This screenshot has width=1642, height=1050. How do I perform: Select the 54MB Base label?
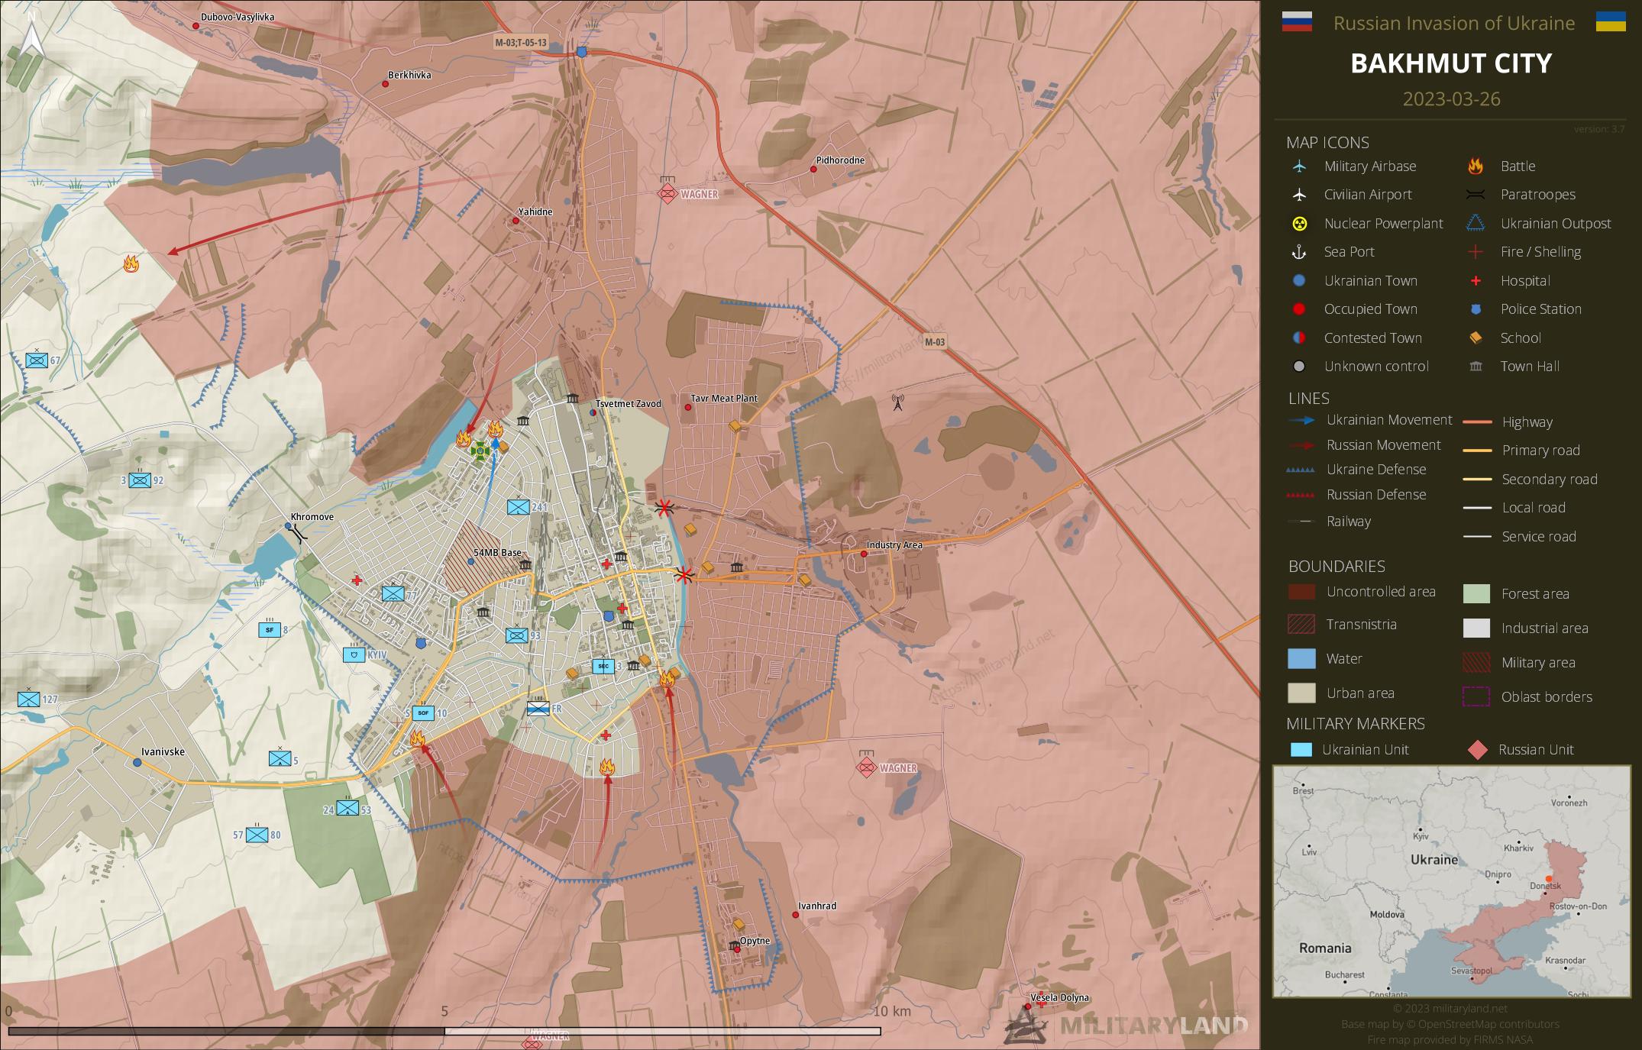pos(498,553)
